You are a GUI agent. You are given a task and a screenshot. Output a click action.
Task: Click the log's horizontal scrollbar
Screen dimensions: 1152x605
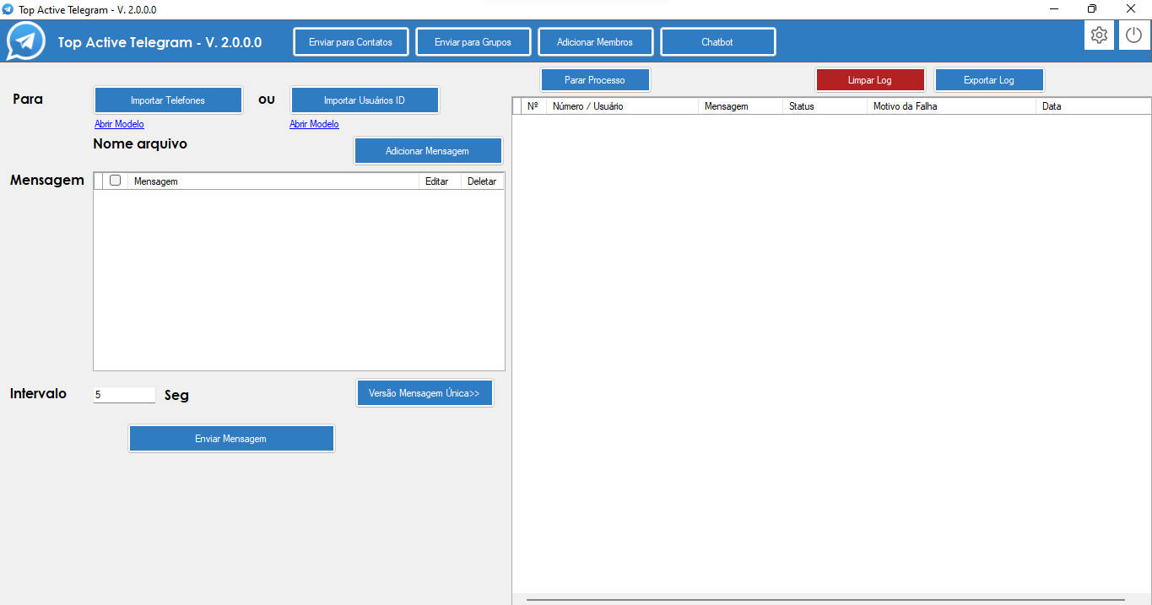coord(825,599)
